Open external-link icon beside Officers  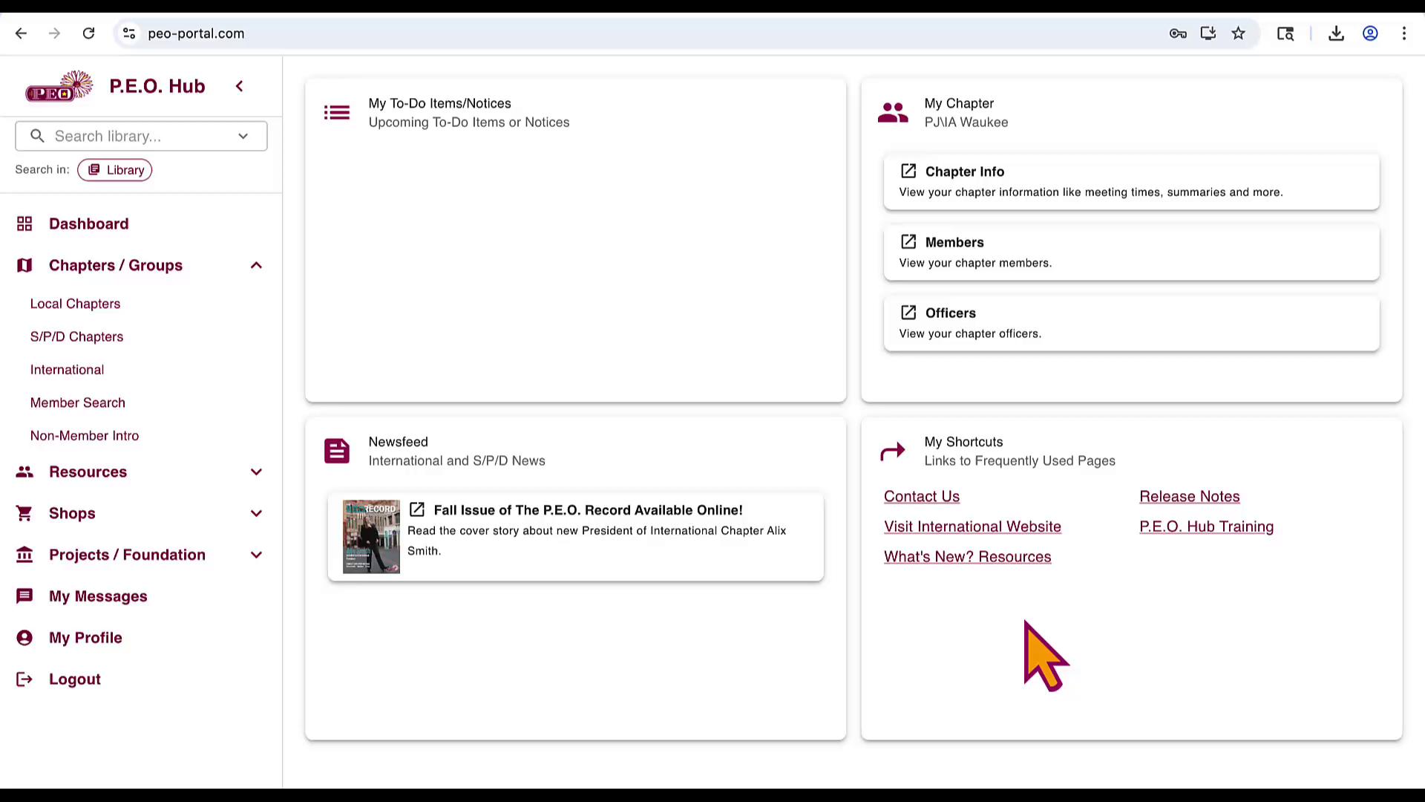(x=908, y=313)
